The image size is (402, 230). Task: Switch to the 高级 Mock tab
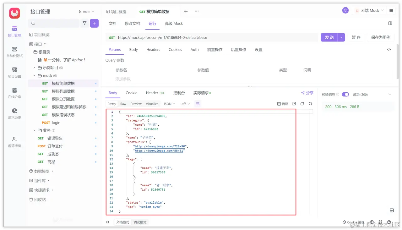pyautogui.click(x=173, y=23)
